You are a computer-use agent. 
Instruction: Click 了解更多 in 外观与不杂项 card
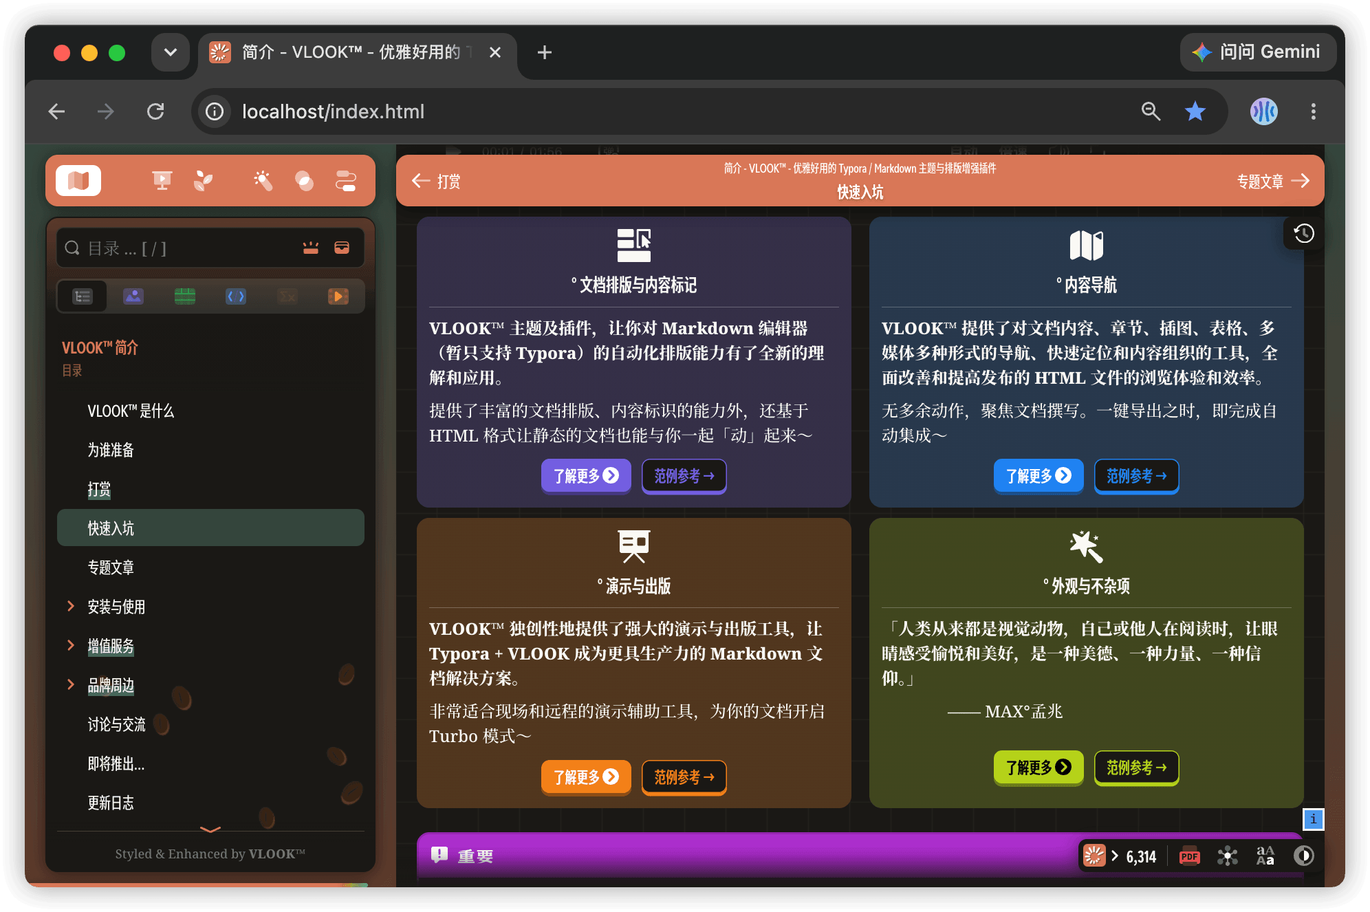coord(1039,768)
